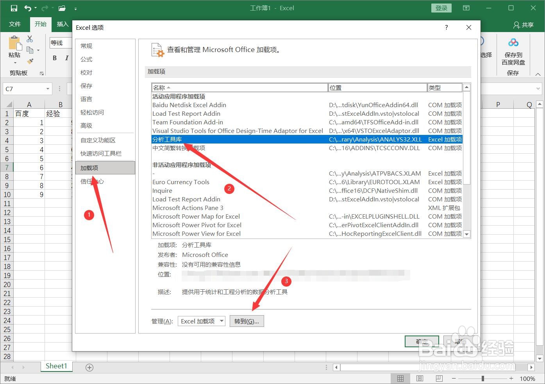Click the Format Painter brush icon
Screen dimensions: 545x384
tap(30, 61)
